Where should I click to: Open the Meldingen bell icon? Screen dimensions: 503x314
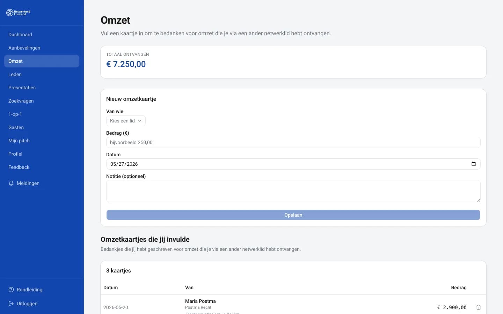[11, 183]
